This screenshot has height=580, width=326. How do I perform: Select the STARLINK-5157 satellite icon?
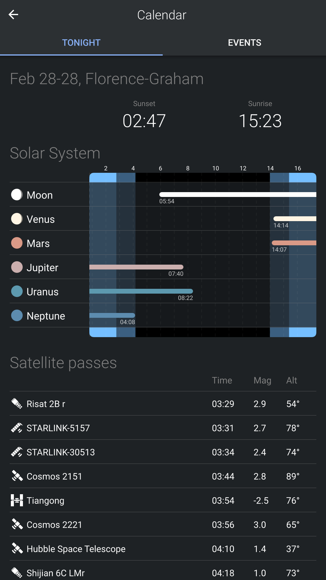pyautogui.click(x=17, y=428)
